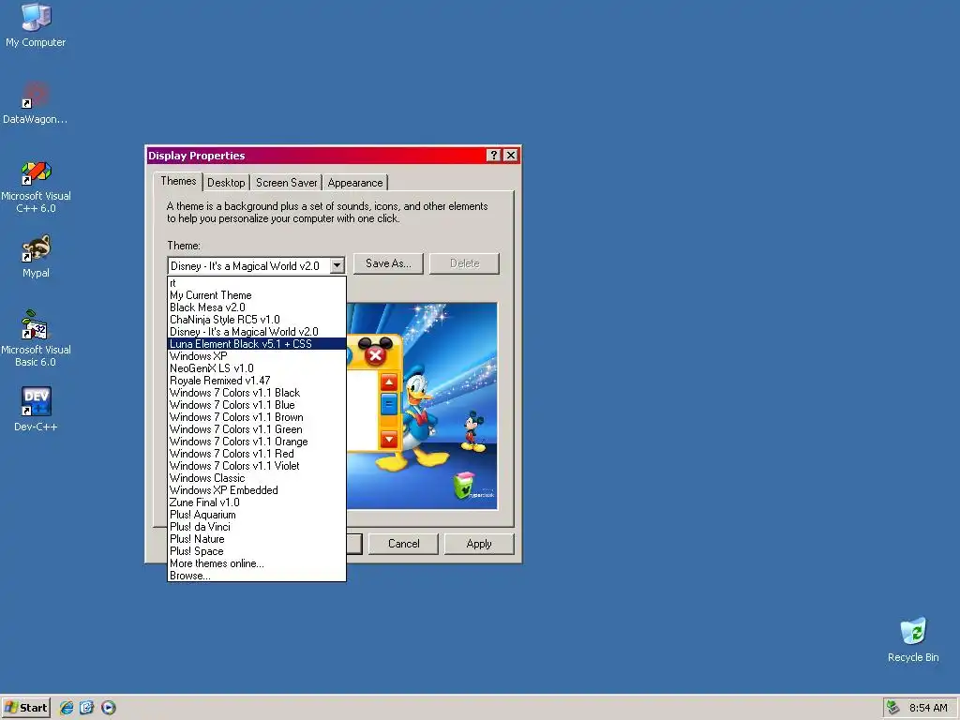The image size is (960, 720).
Task: Switch to the Screen Saver tab
Action: (287, 183)
